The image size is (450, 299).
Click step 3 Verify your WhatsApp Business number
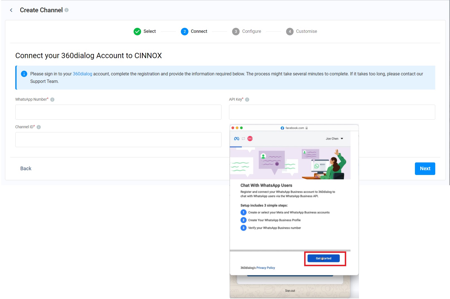coord(271,228)
